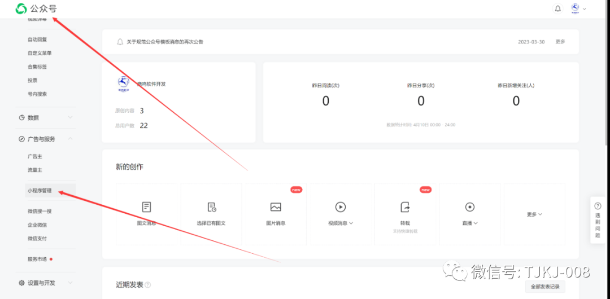Image resolution: width=610 pixels, height=299 pixels.
Task: Click the 鹿鸣软件开发 account name
Action: (x=152, y=83)
